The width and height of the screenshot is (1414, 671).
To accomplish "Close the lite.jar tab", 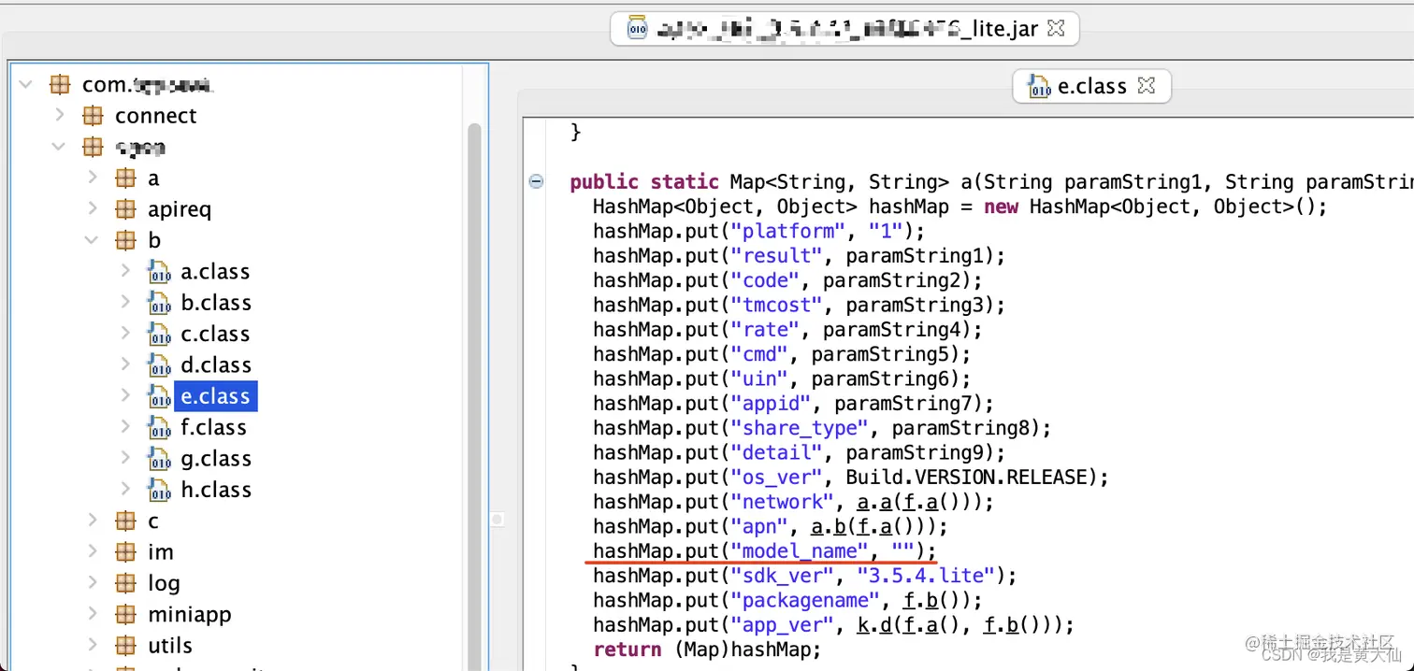I will pos(1056,28).
